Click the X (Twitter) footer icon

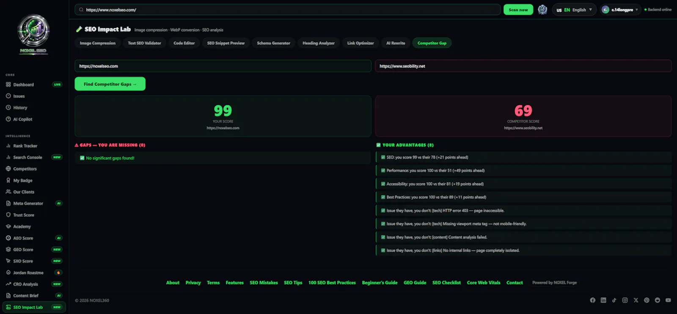[636, 300]
